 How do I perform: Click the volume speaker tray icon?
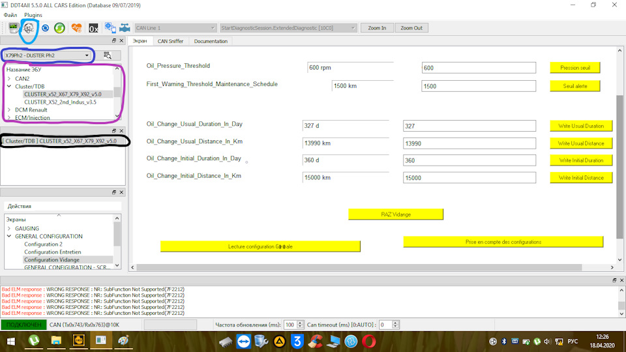pos(547,342)
